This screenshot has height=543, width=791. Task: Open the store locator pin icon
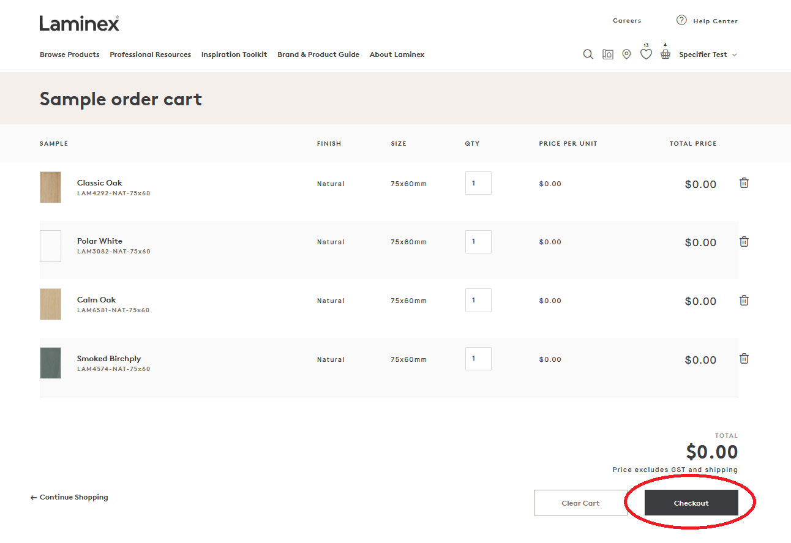(x=626, y=54)
